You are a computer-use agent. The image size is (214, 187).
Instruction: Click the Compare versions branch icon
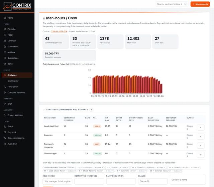click(x=5, y=92)
